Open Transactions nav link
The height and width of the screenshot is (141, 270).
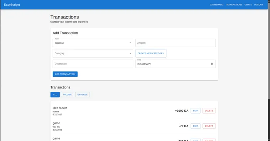[234, 5]
